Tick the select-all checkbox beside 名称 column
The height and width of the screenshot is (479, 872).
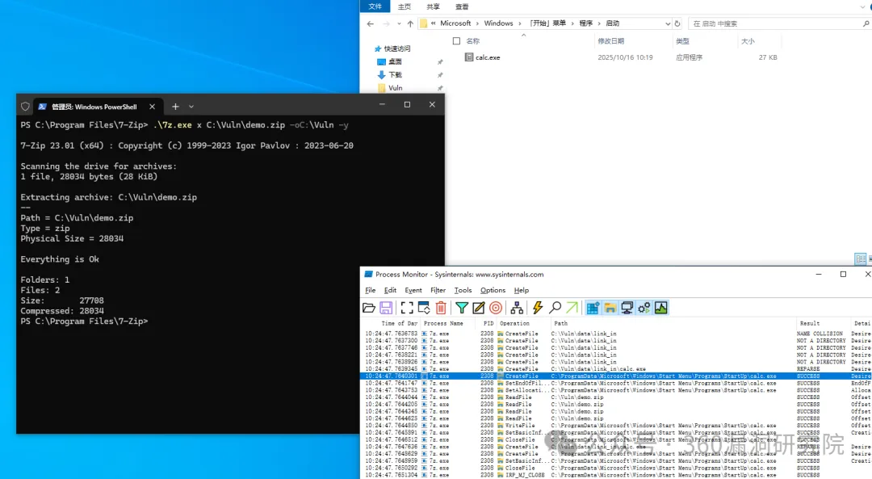[x=456, y=40]
